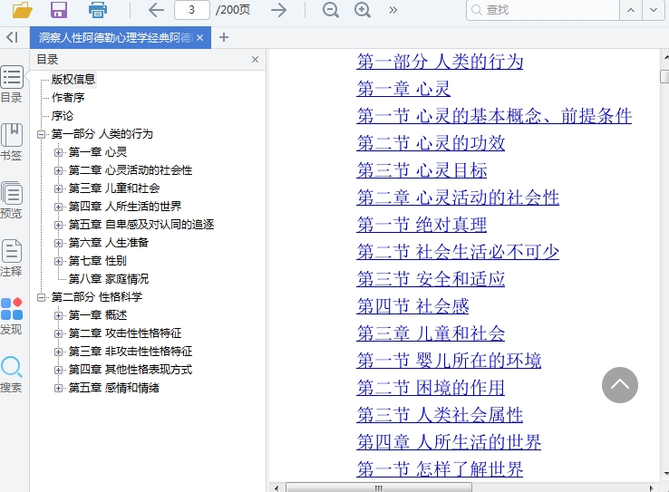Show more toolbar tools via double chevron
Screen dimensions: 669x492
(x=393, y=10)
